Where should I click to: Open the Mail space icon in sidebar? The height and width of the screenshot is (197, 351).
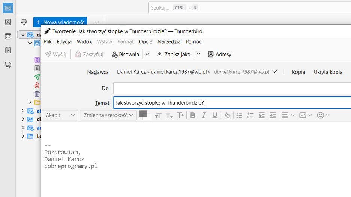click(8, 8)
